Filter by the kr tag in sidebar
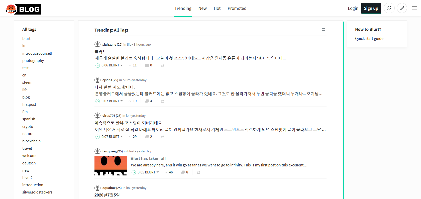The height and width of the screenshot is (199, 421). tap(24, 46)
